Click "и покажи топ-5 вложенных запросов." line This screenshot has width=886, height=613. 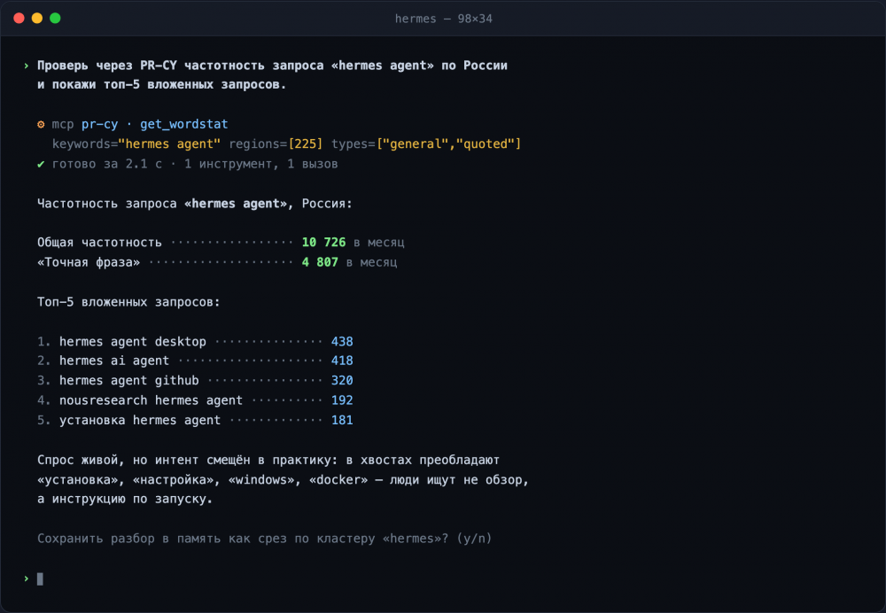(161, 85)
